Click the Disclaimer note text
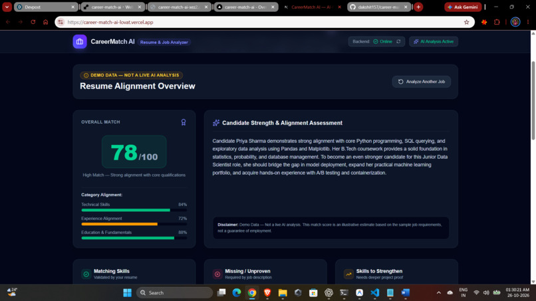The width and height of the screenshot is (536, 301). pos(331,228)
